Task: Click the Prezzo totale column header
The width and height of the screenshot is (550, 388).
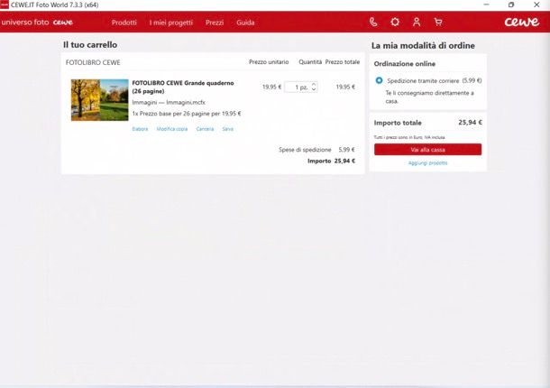Action: point(343,61)
